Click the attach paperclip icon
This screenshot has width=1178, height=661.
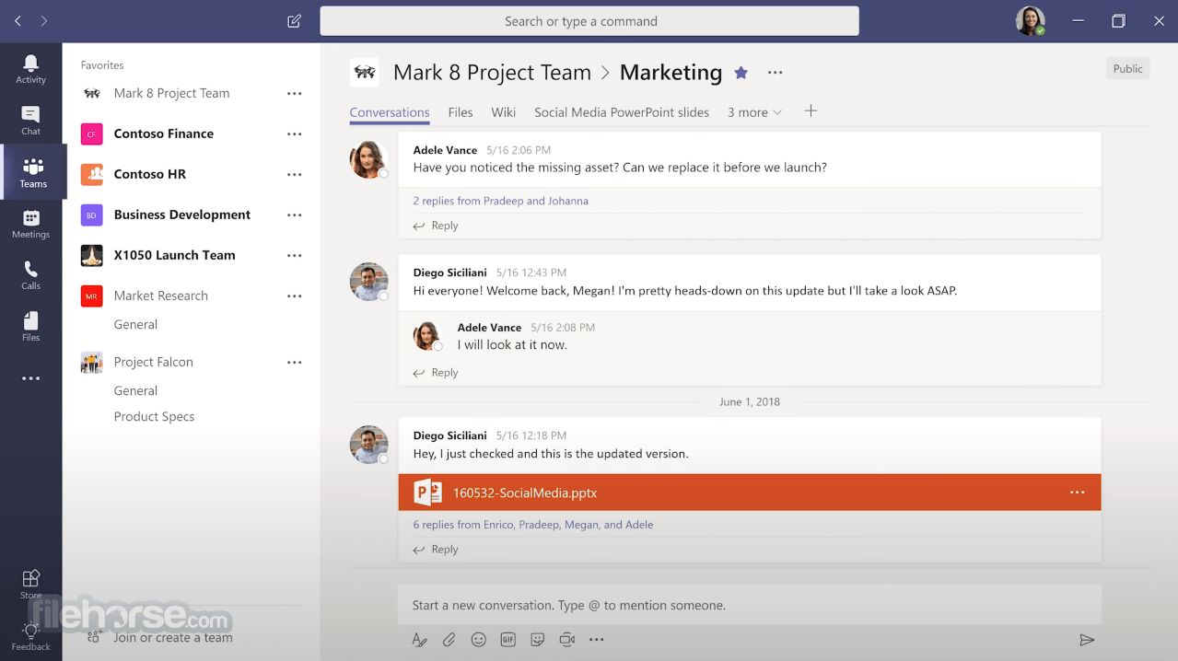click(449, 640)
